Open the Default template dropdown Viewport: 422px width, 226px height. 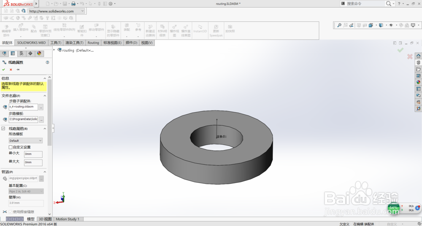pyautogui.click(x=26, y=140)
